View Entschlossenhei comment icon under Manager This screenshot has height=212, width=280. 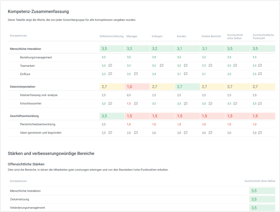pyautogui.click(x=136, y=104)
